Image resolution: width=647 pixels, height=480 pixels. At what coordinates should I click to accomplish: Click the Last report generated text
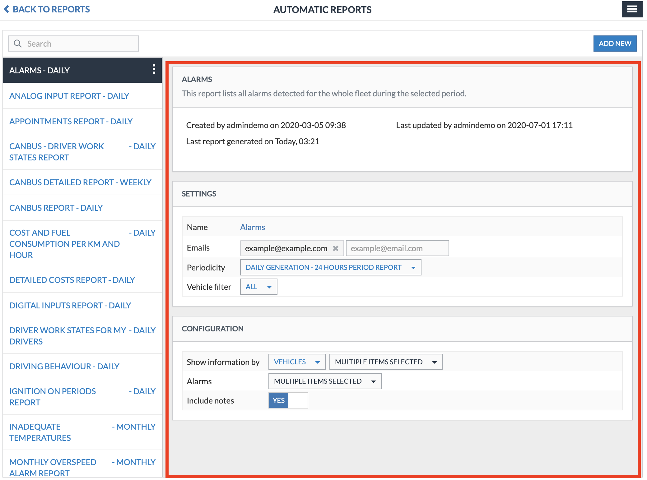253,141
